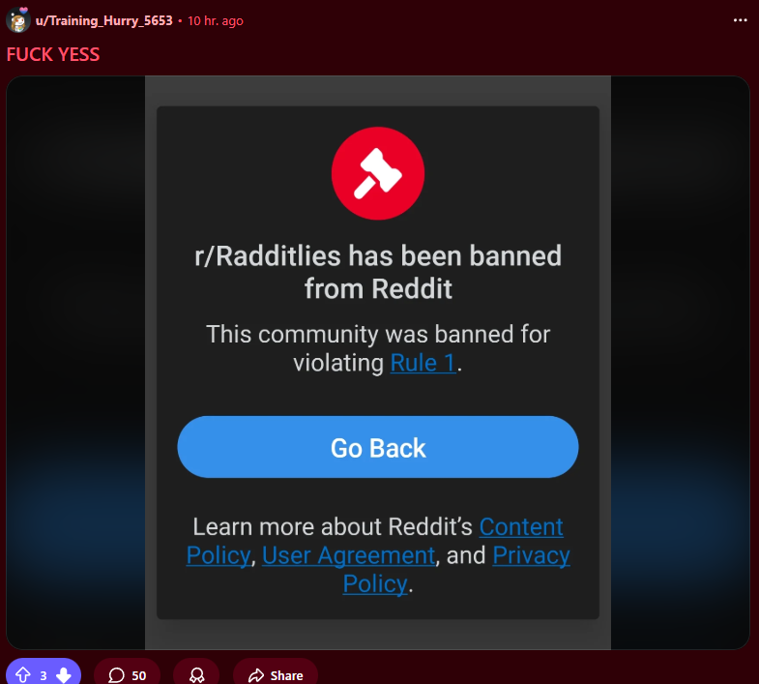This screenshot has height=684, width=759.
Task: Open the comments icon
Action: (116, 674)
